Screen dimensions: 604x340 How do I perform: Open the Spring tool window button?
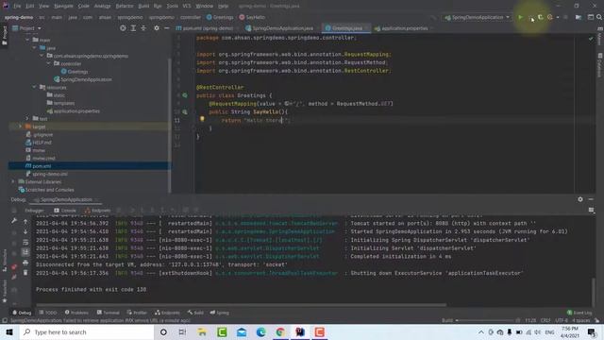point(220,313)
